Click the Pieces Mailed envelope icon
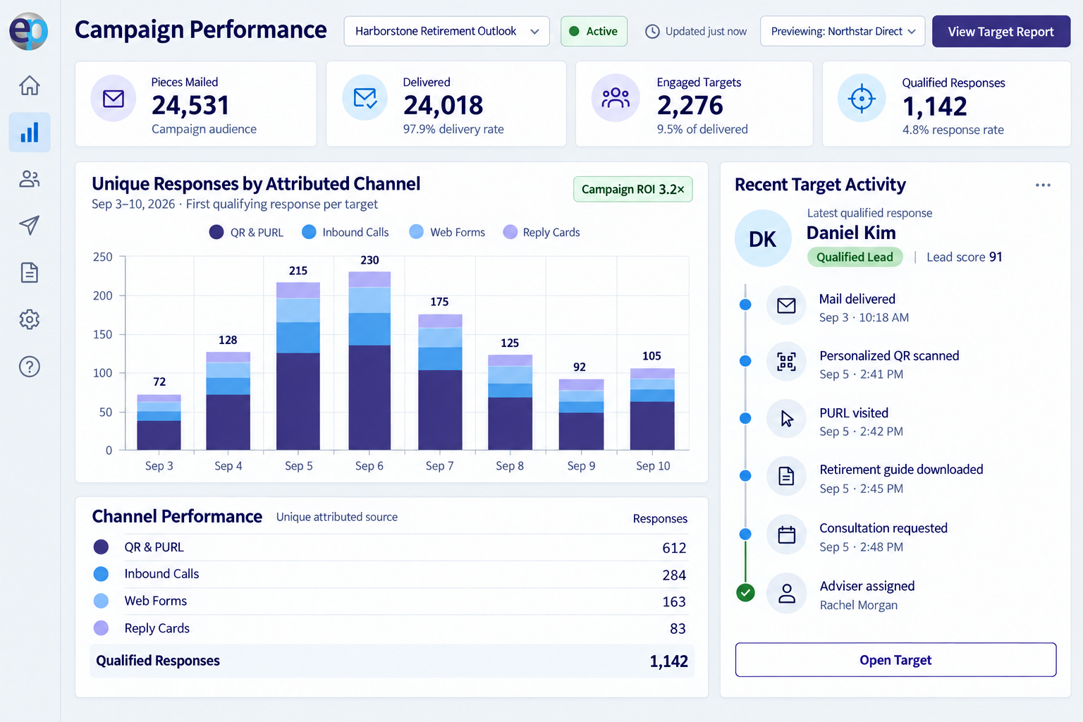 click(x=114, y=99)
